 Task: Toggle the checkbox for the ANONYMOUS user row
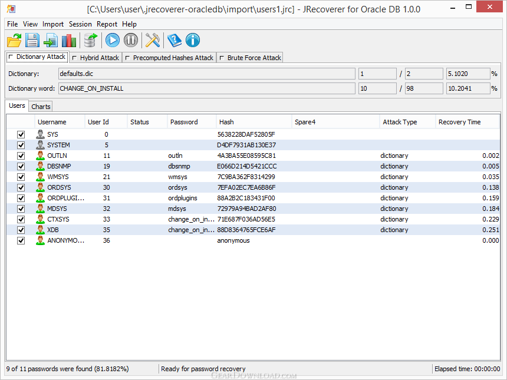click(x=21, y=240)
